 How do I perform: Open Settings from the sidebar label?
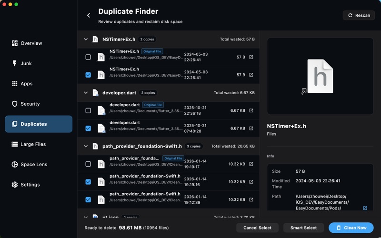pyautogui.click(x=30, y=185)
